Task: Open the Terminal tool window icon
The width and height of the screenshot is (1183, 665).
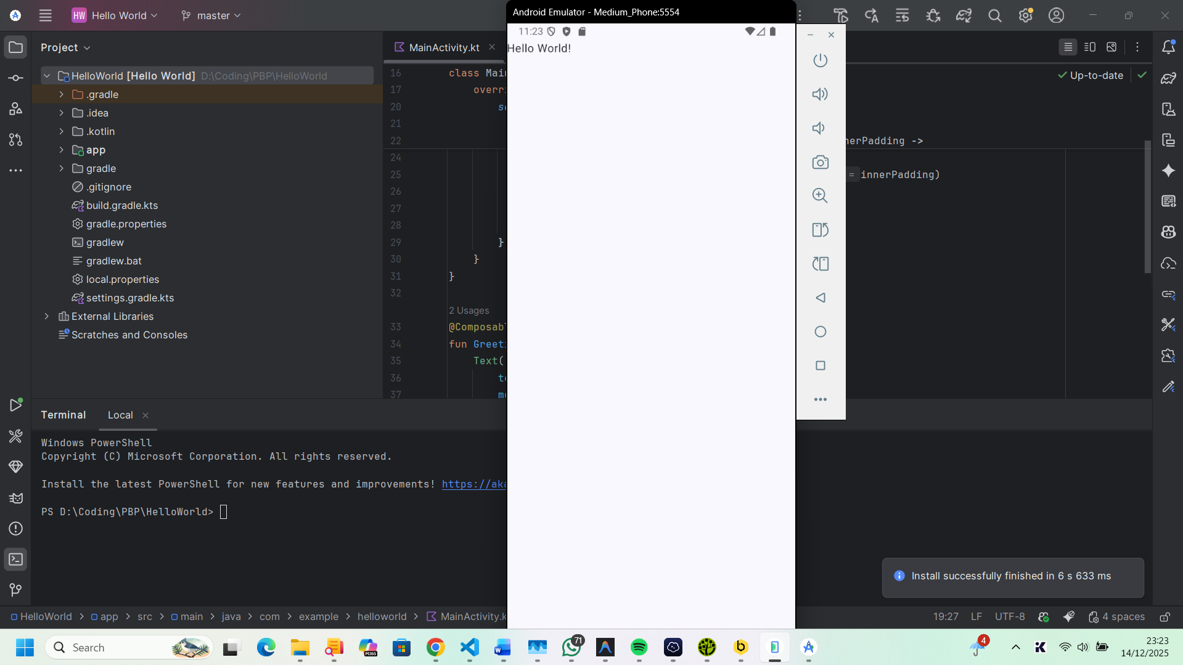Action: [16, 560]
